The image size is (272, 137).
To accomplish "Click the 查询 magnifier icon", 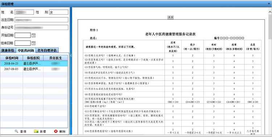I will point(16,131).
